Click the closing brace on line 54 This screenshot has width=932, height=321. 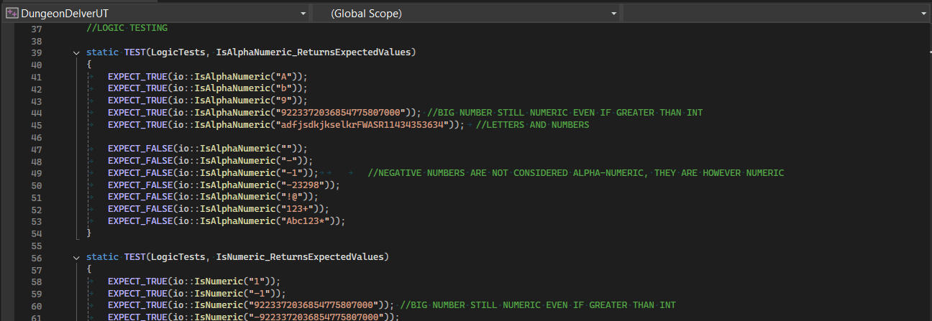[88, 233]
